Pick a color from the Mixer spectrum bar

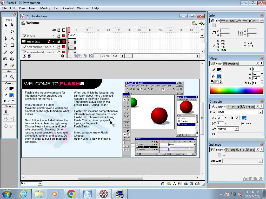pos(237,90)
